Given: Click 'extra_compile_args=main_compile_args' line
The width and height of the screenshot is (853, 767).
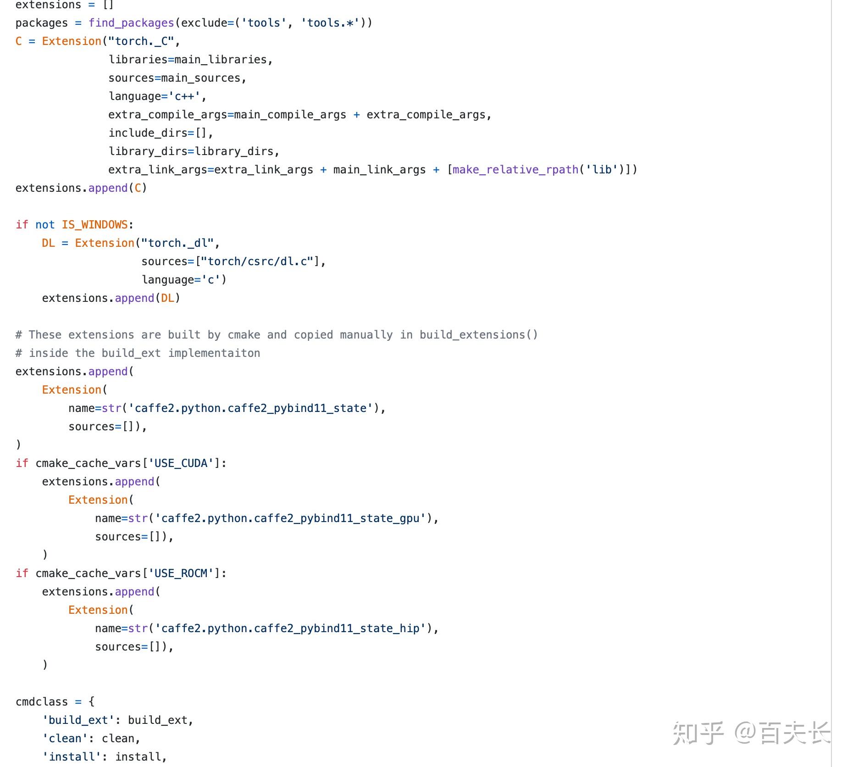Looking at the screenshot, I should (300, 115).
